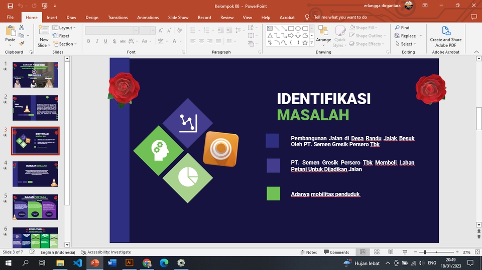
Task: Click the Cut scissors icon
Action: (x=22, y=28)
